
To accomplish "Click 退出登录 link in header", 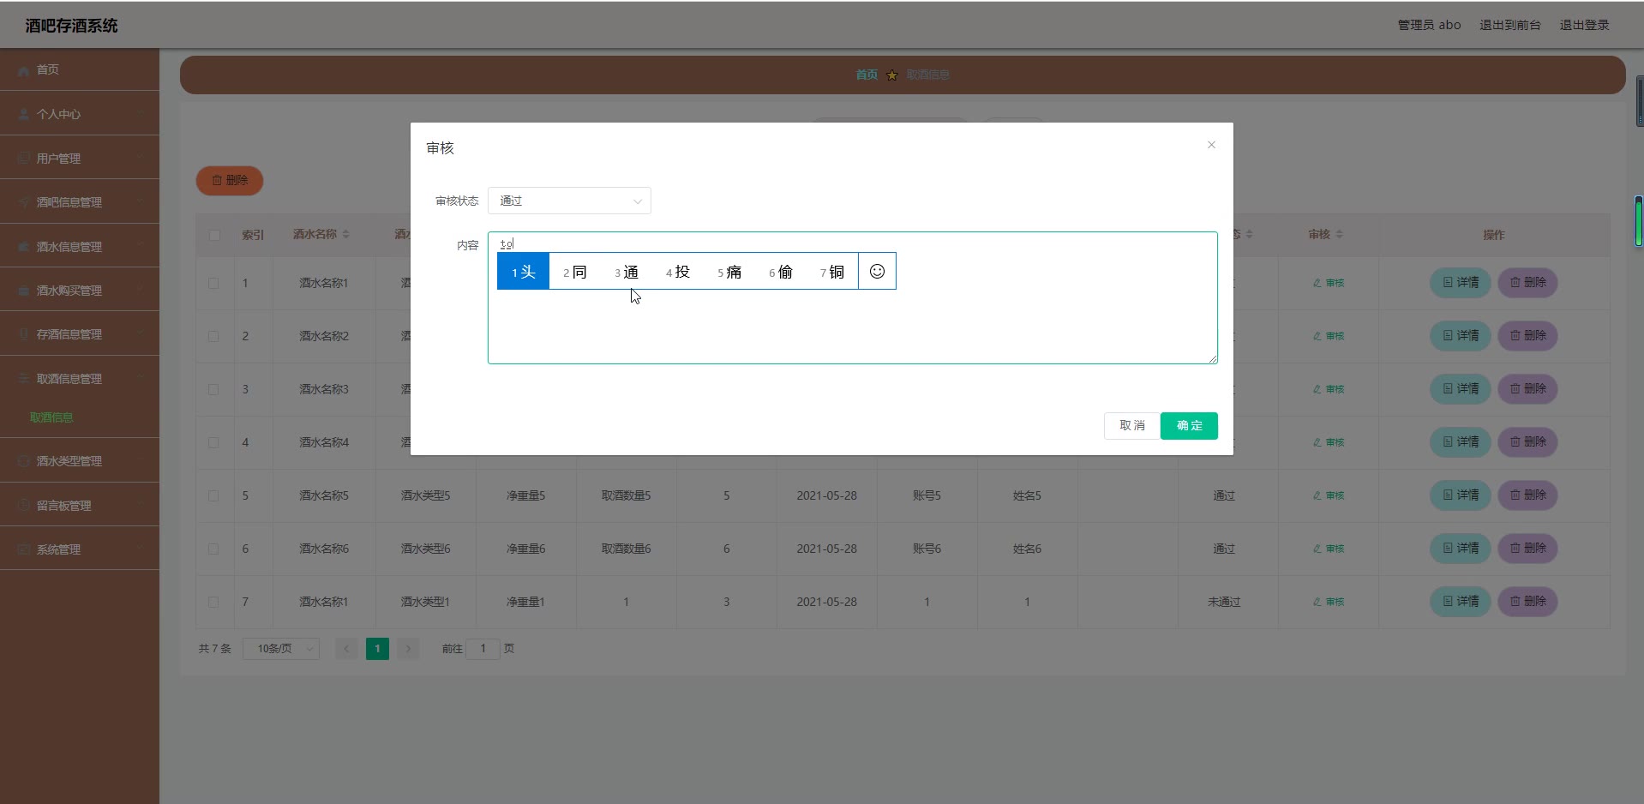I will 1583,25.
